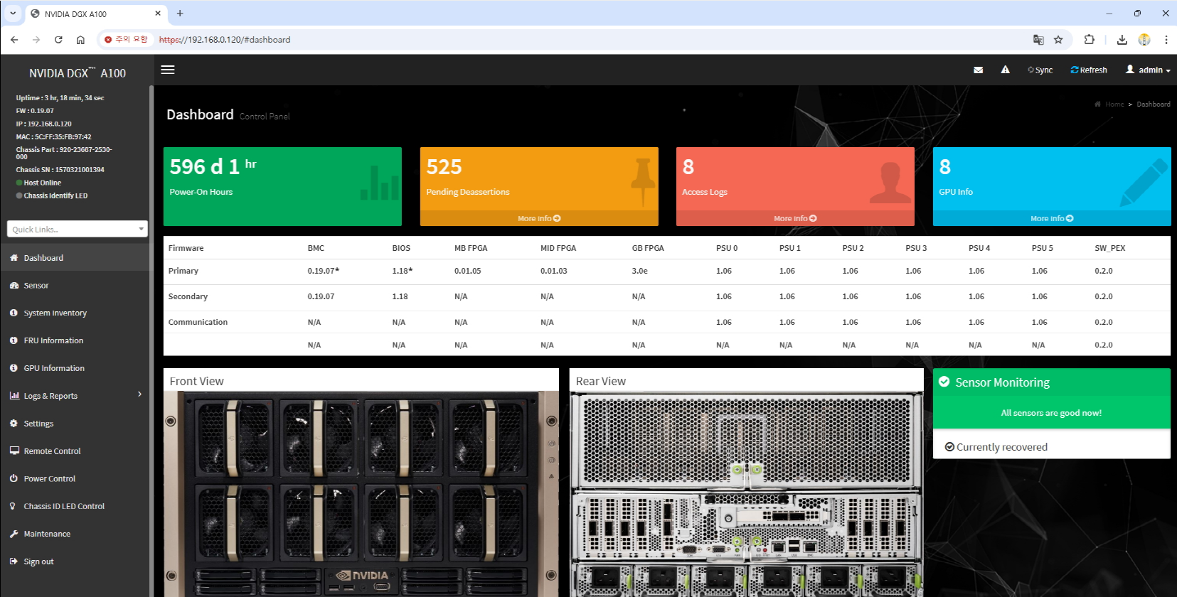
Task: Open the warning alerts triangle icon
Action: 1005,70
